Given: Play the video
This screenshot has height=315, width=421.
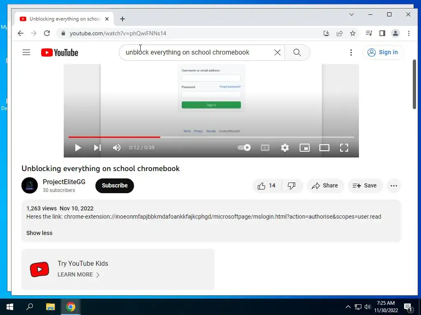Looking at the screenshot, I should point(78,148).
